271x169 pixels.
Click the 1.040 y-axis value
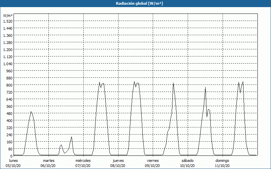click(8, 64)
